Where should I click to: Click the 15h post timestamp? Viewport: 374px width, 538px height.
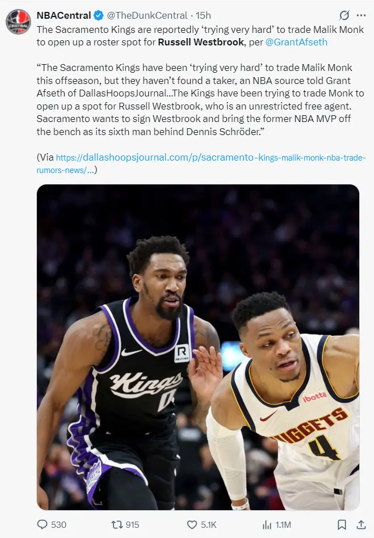click(203, 15)
